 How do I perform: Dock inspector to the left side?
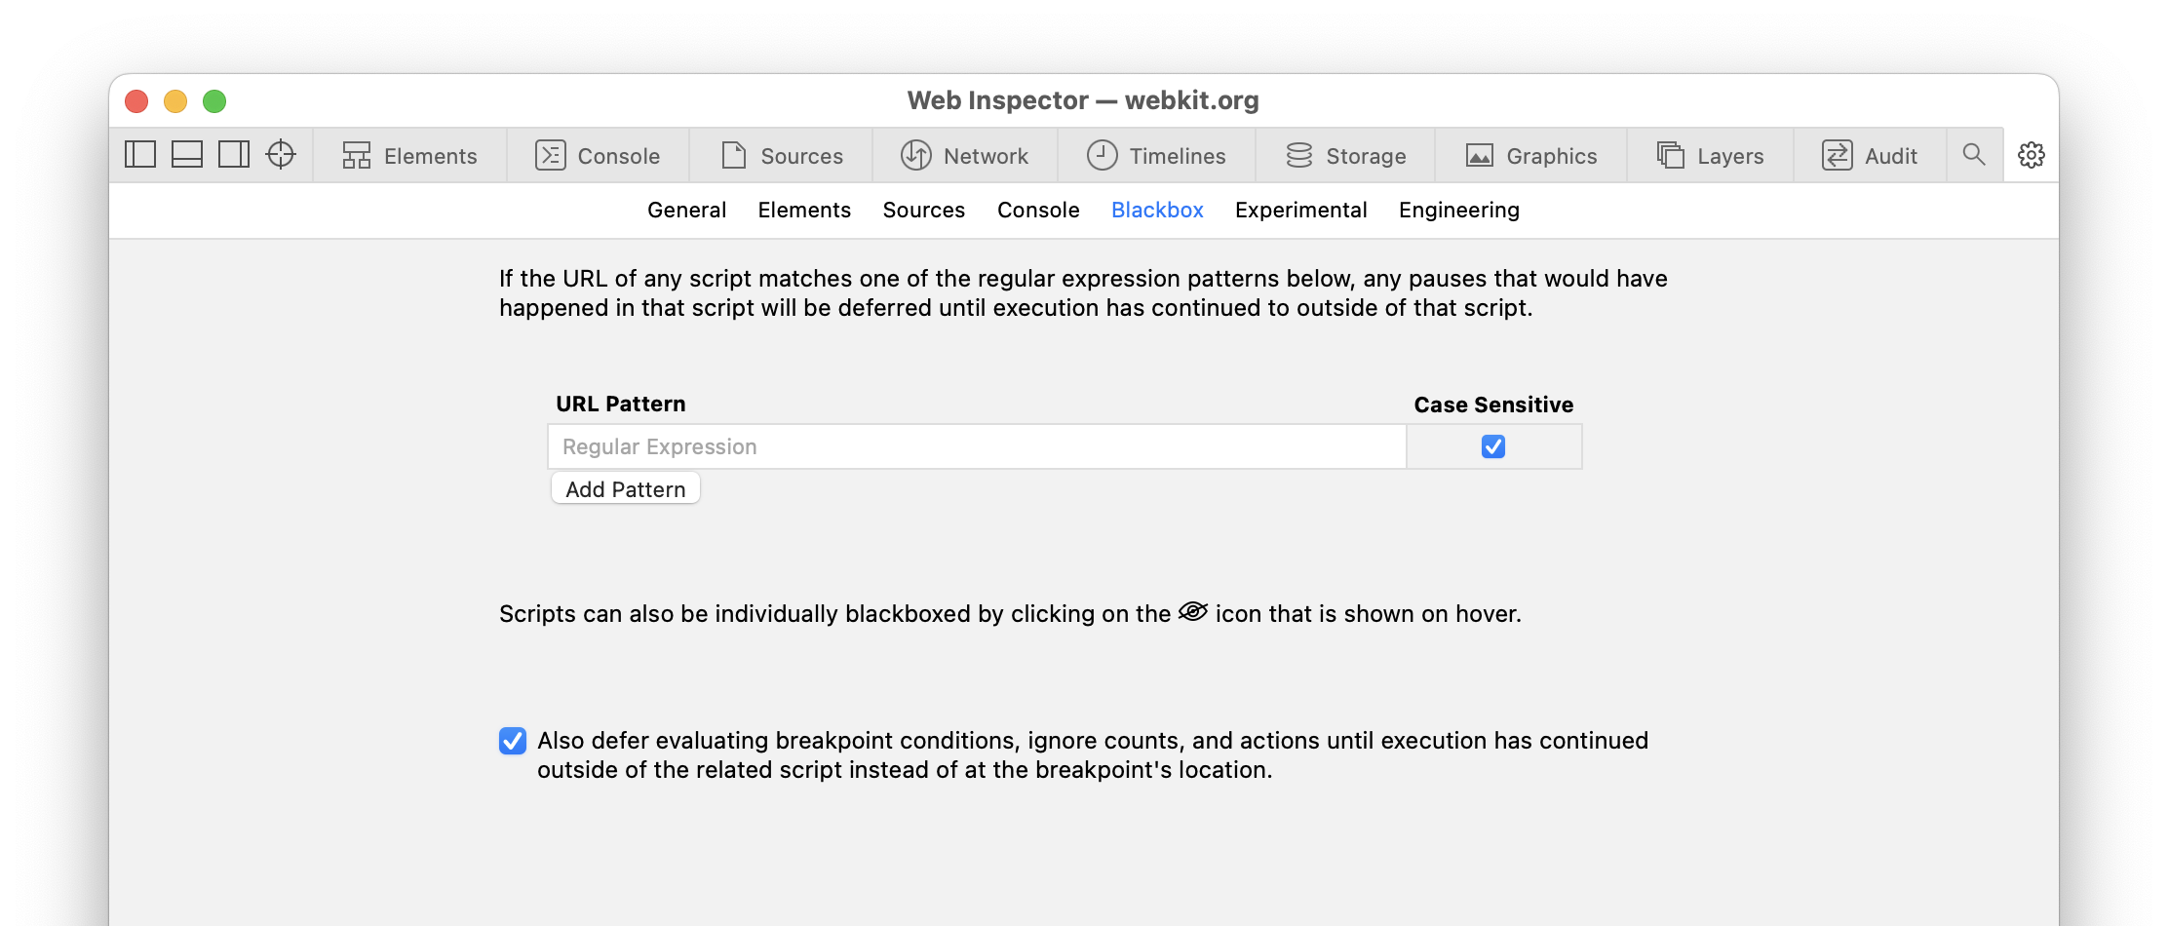140,155
